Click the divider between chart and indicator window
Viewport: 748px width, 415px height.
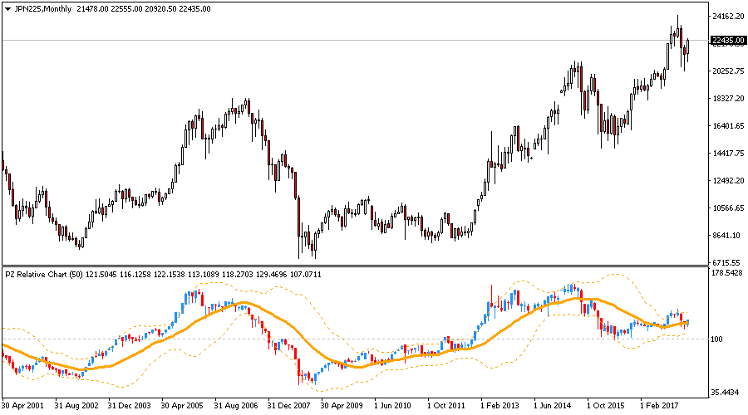tap(353, 266)
